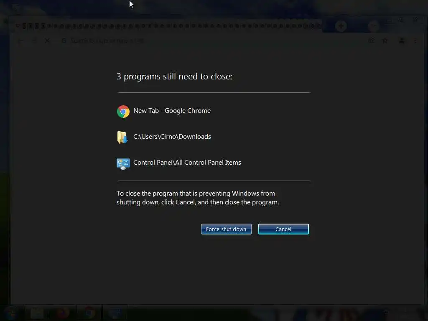Image resolution: width=428 pixels, height=321 pixels.
Task: Click the dimmed Chrome stop loading X icon
Action: click(47, 41)
